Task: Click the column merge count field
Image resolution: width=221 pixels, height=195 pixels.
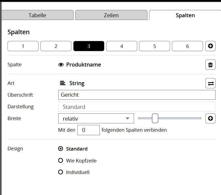Action: (88, 130)
